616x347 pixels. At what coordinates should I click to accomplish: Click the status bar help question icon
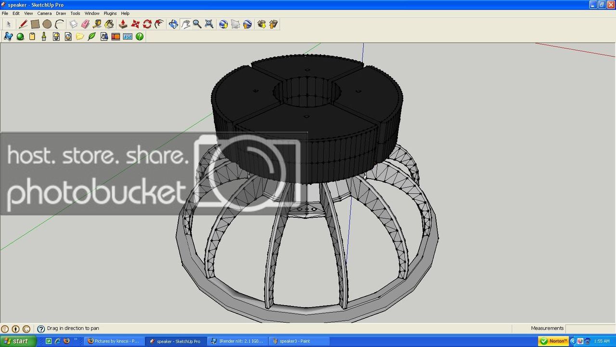click(41, 329)
